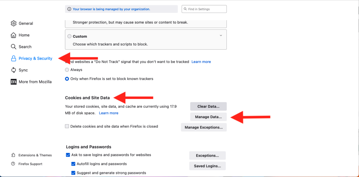359x177 pixels.
Task: Select the Custom protection radio button
Action: coord(69,36)
